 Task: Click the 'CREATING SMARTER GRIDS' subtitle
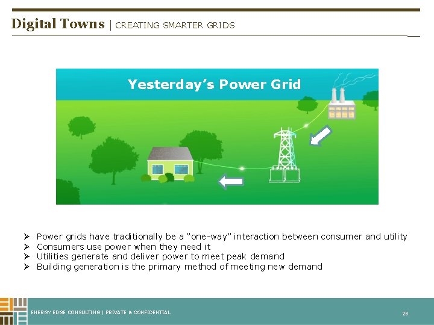(175, 25)
